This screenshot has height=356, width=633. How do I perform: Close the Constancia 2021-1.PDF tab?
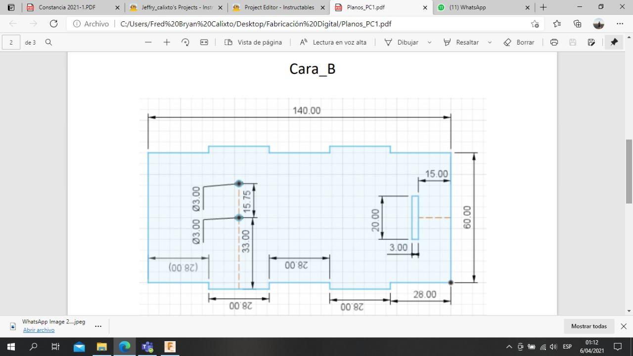click(x=117, y=7)
